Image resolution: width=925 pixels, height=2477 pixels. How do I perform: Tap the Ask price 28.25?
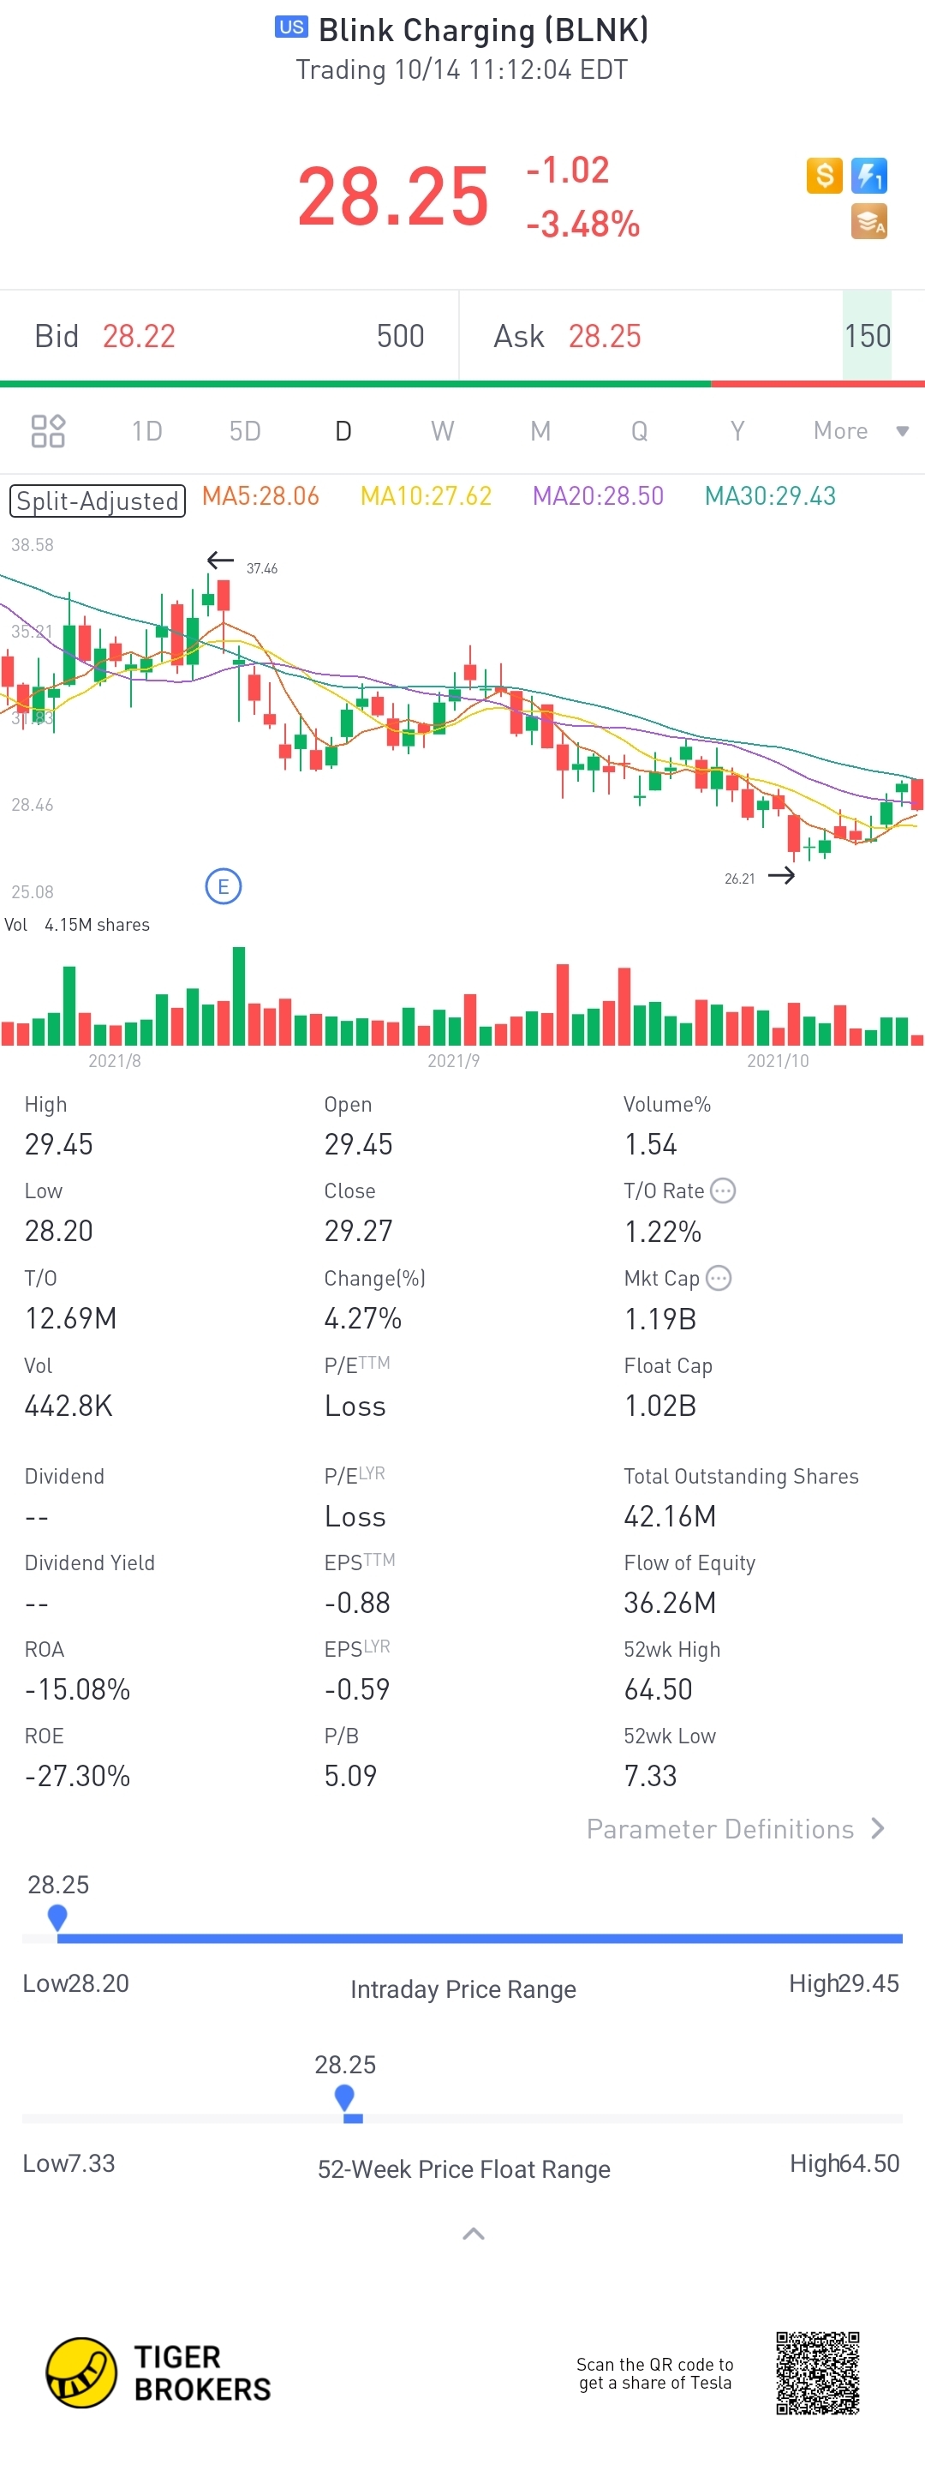coord(604,336)
